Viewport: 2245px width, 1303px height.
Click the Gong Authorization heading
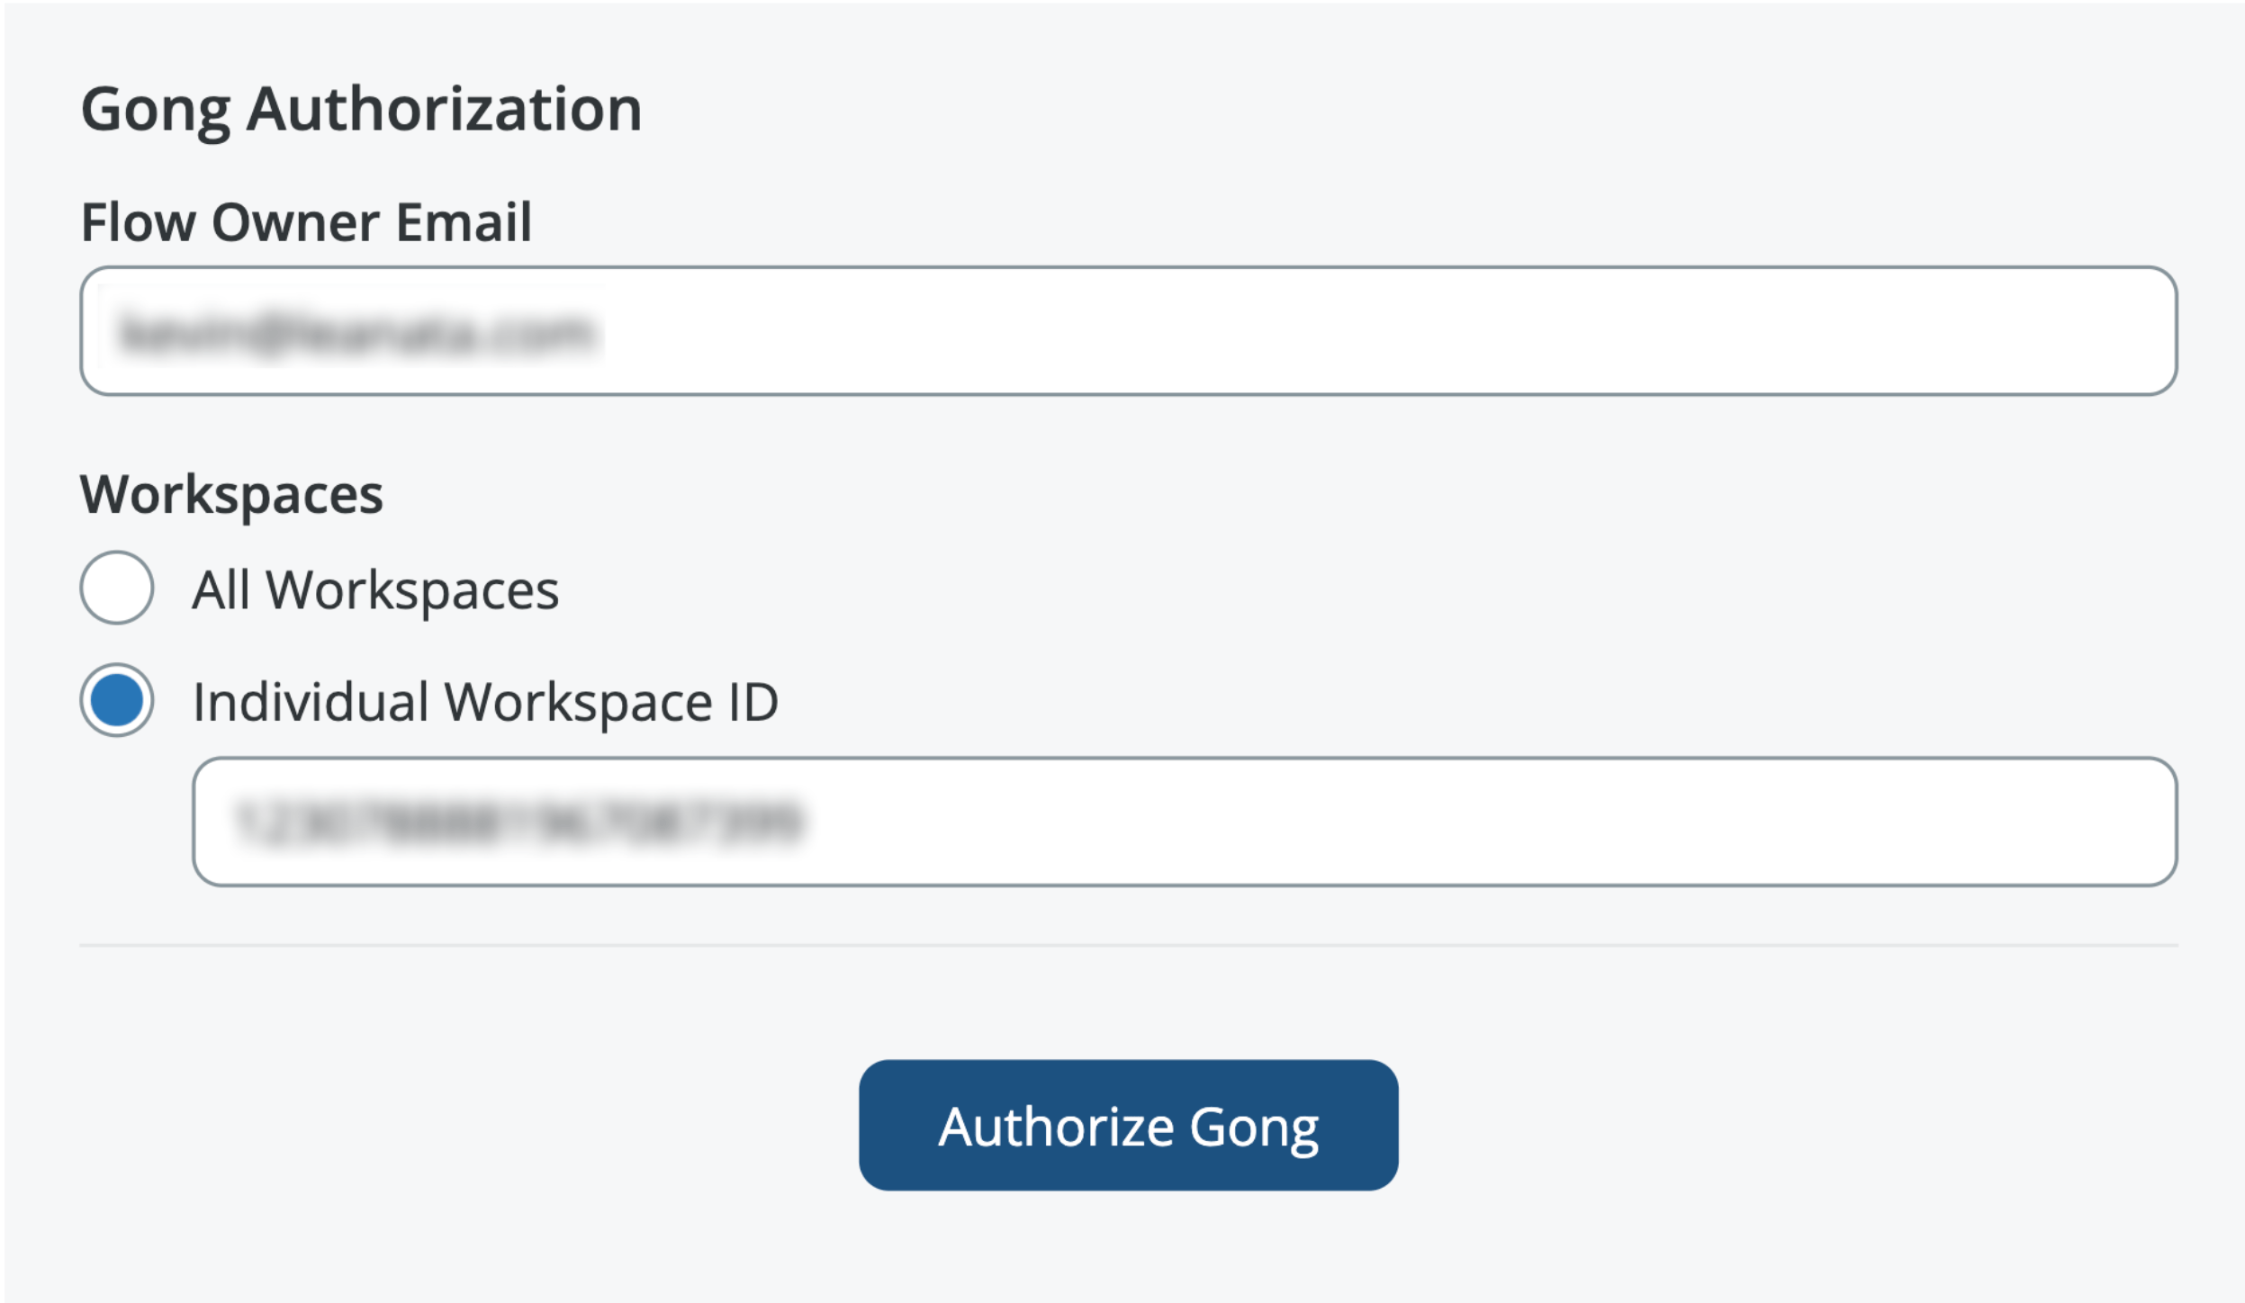coord(361,110)
